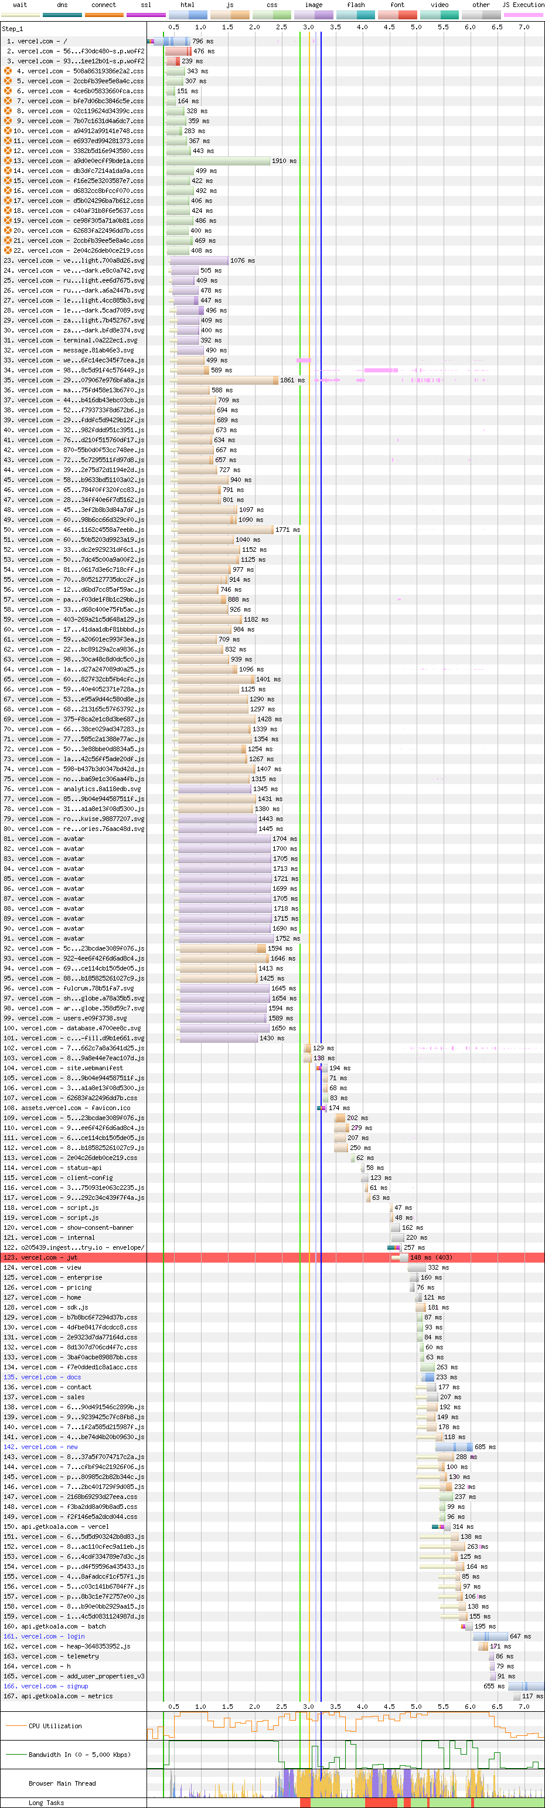Click render-blocking icon beside 4ce6b05833660fca.css

(x=8, y=90)
